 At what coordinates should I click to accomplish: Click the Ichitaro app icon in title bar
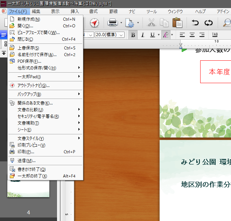[x=3, y=4]
